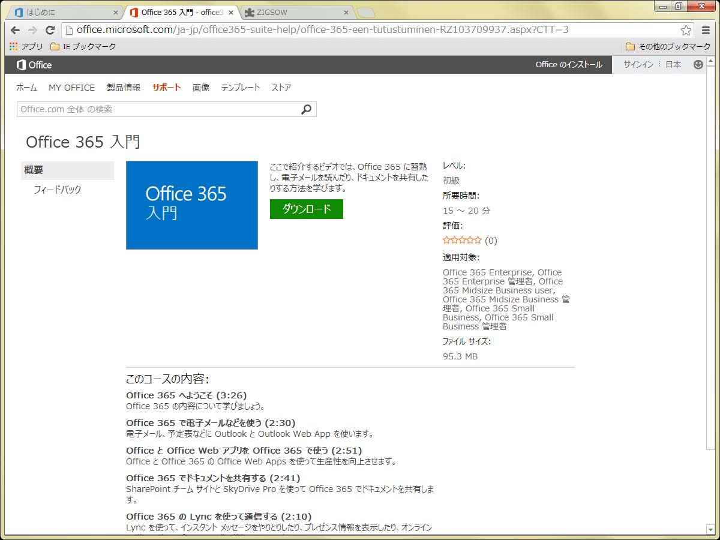Viewport: 720px width, 540px height.
Task: Open MY OFFICE menu item
Action: coord(71,88)
